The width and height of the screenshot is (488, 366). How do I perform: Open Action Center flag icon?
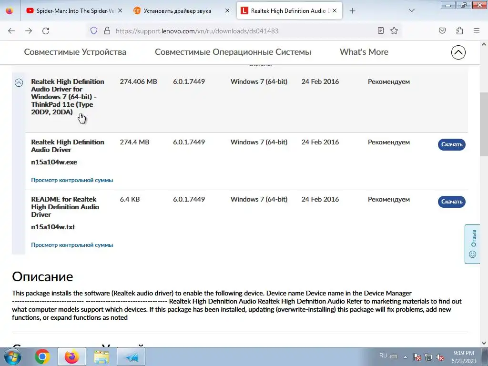[x=417, y=357]
